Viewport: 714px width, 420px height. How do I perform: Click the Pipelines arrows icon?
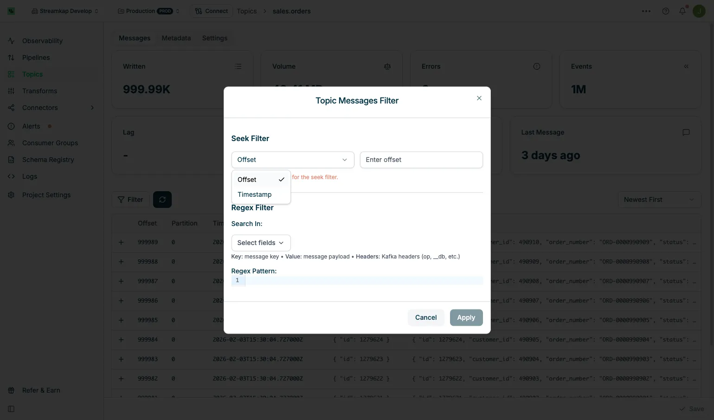coord(11,58)
